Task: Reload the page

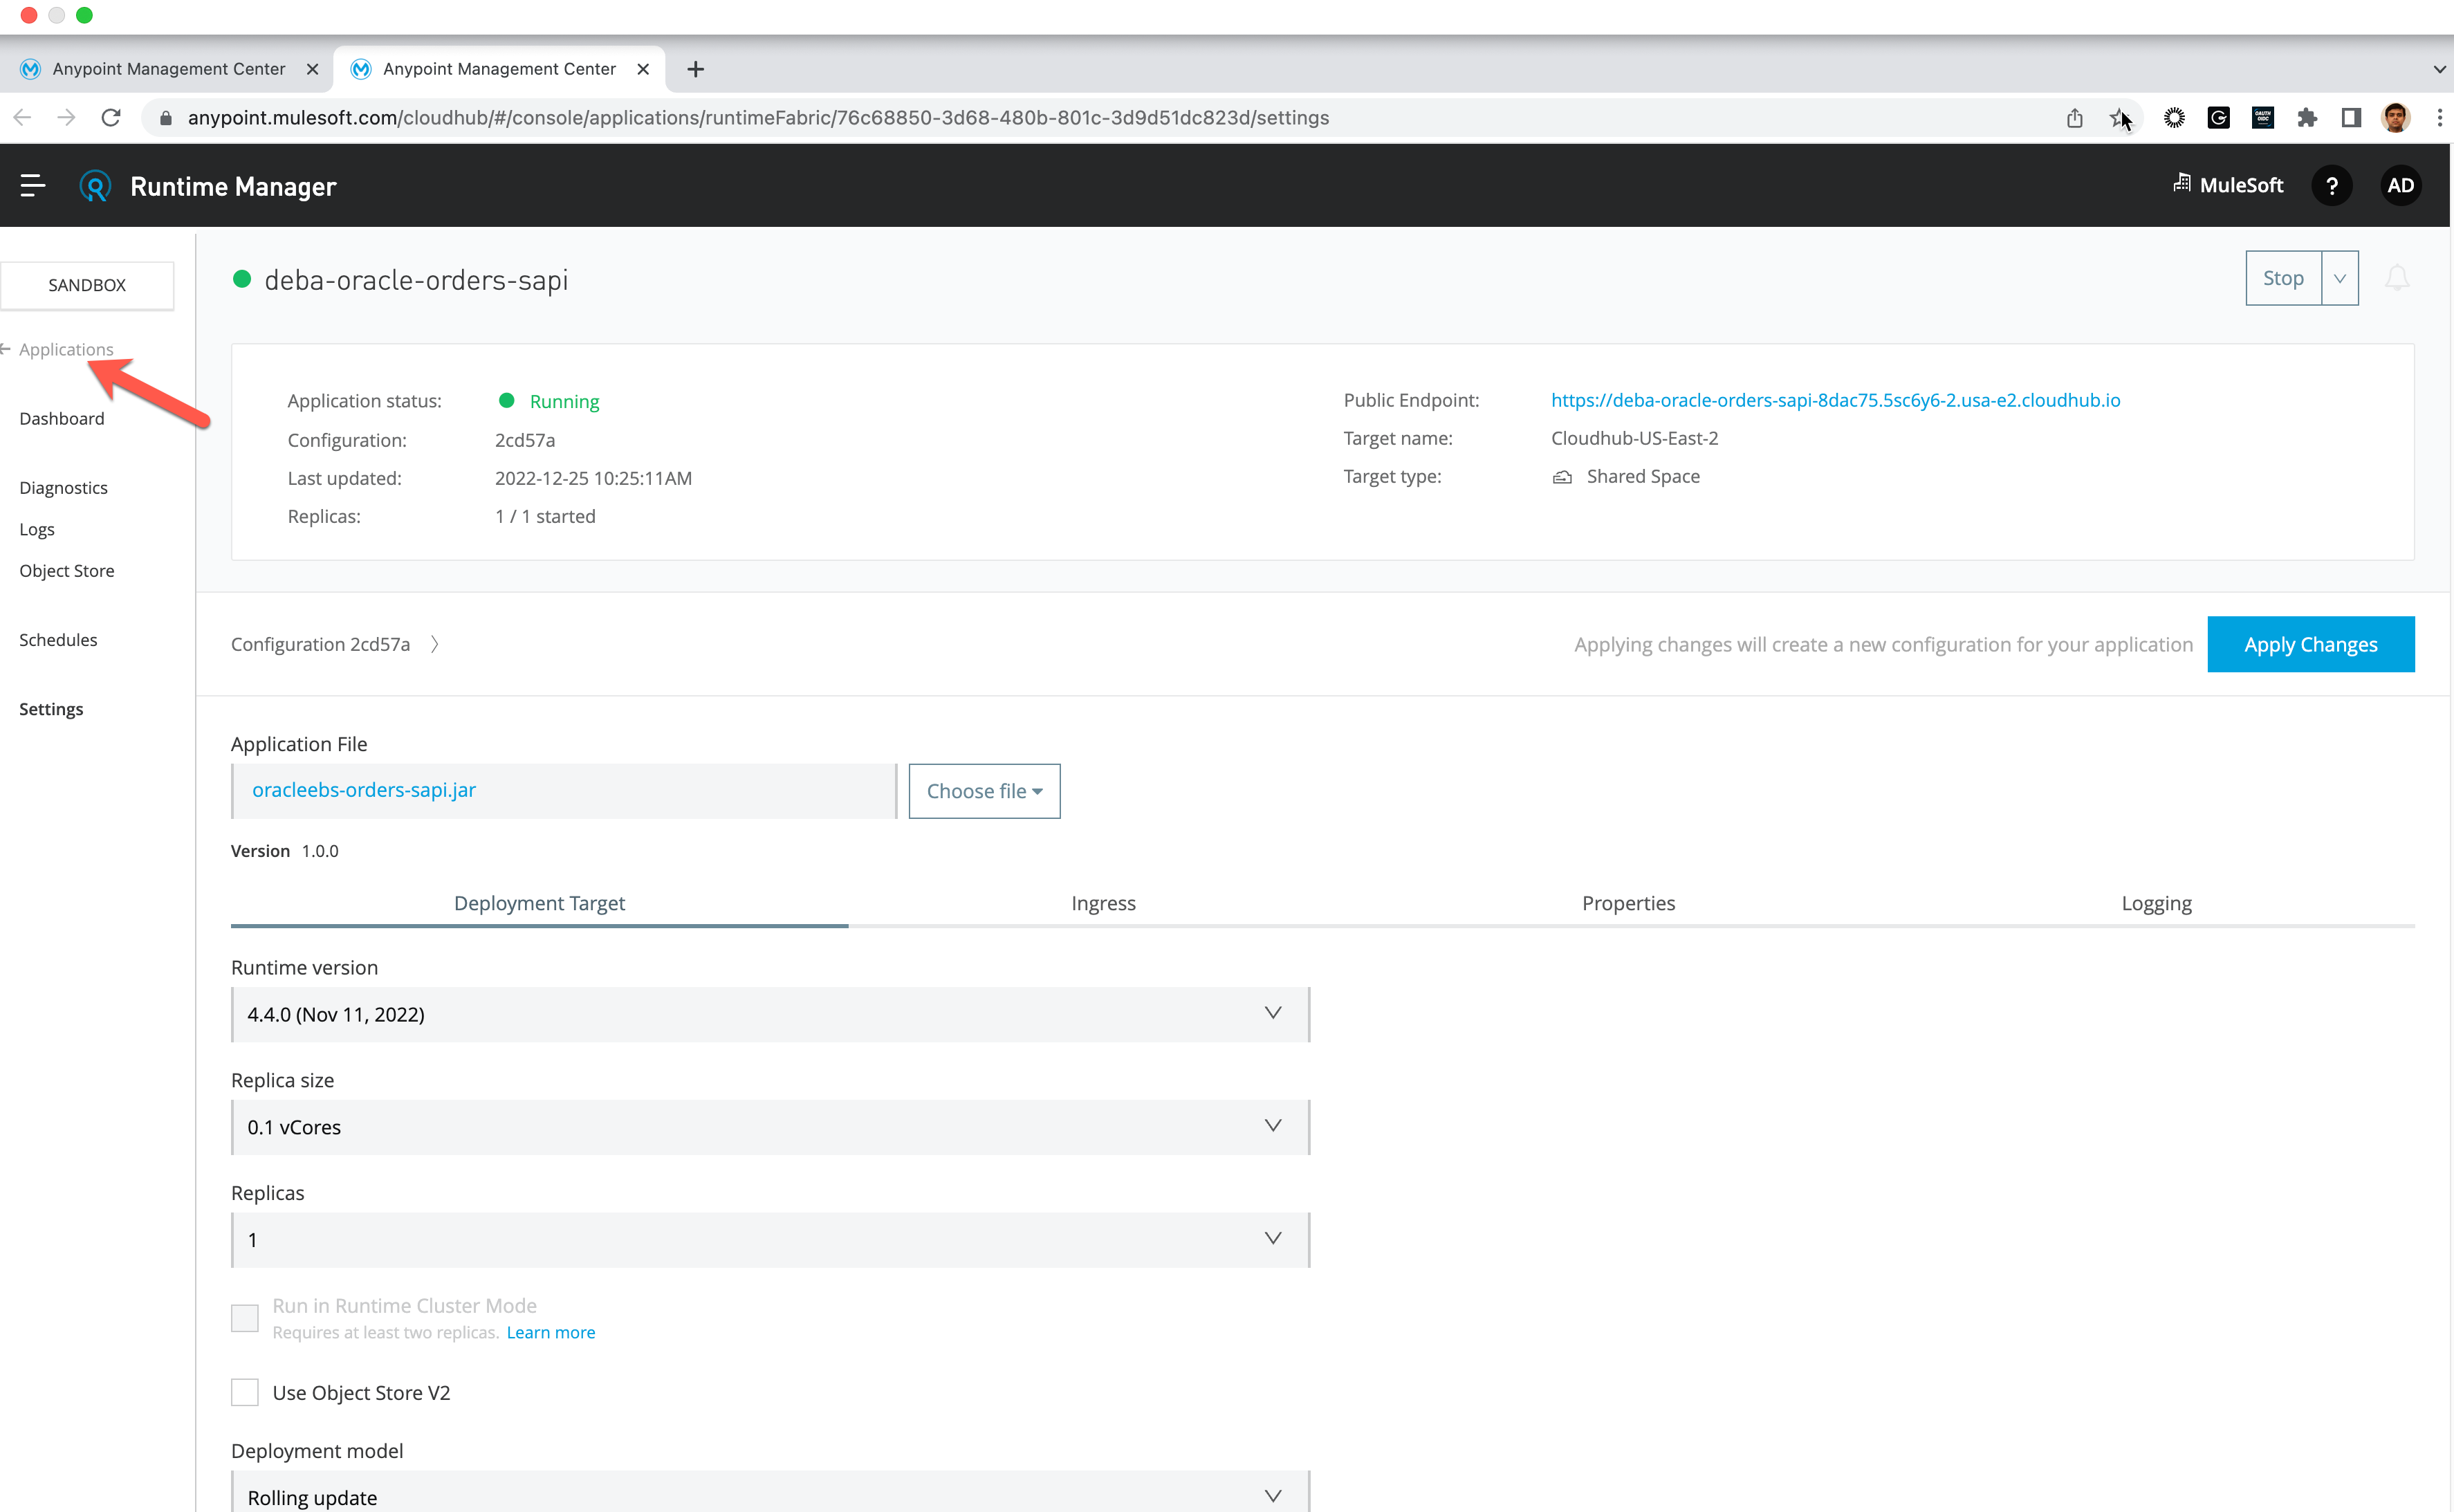Action: [111, 118]
